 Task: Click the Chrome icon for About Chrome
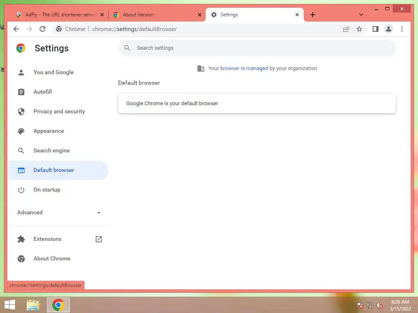tap(21, 259)
